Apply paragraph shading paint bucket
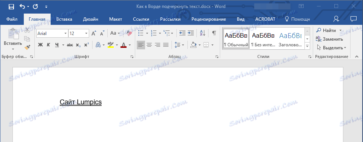This screenshot has height=142, width=363. tap(193, 45)
